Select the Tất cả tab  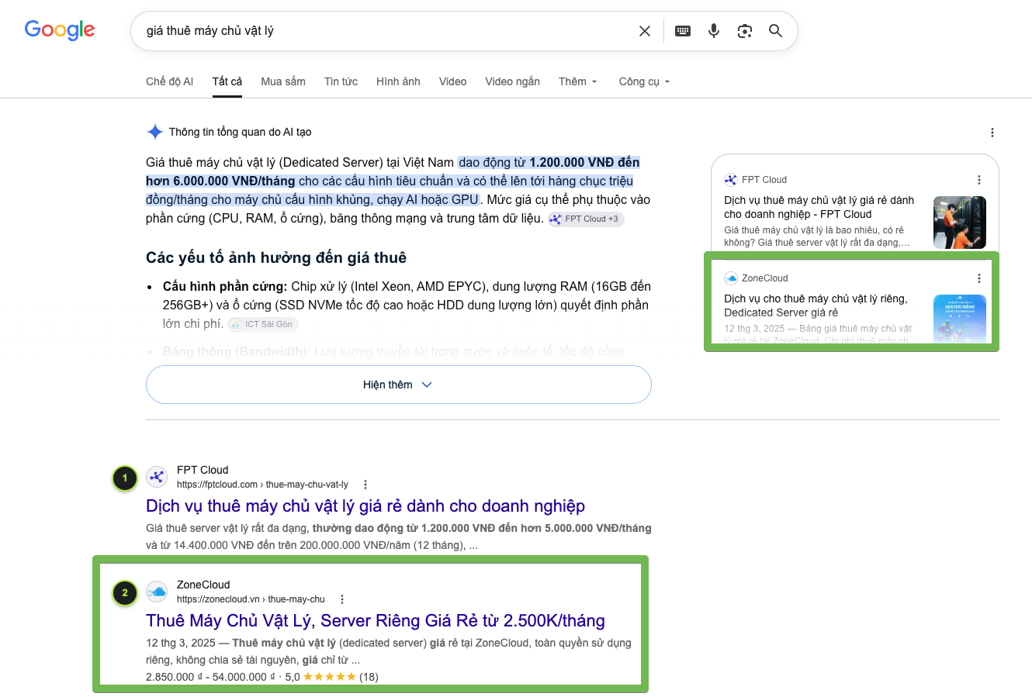pos(227,81)
